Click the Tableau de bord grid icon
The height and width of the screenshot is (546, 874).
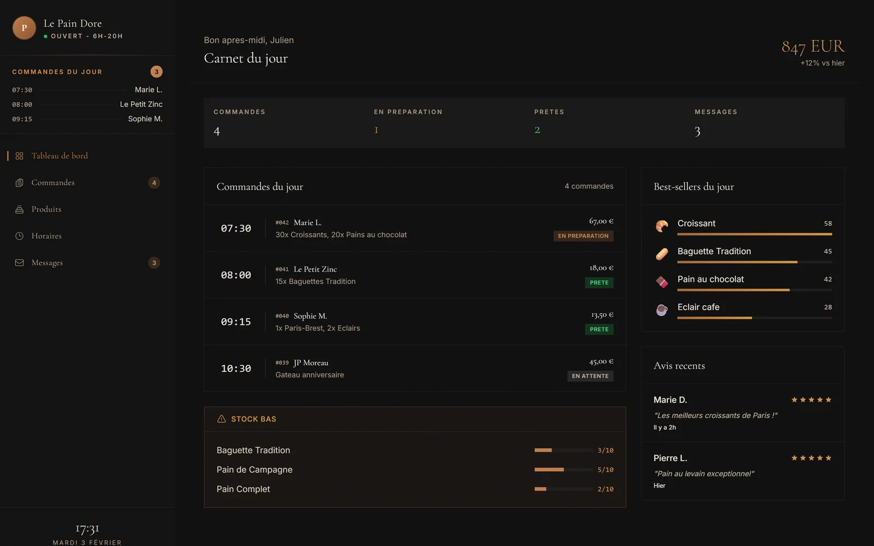coord(20,156)
